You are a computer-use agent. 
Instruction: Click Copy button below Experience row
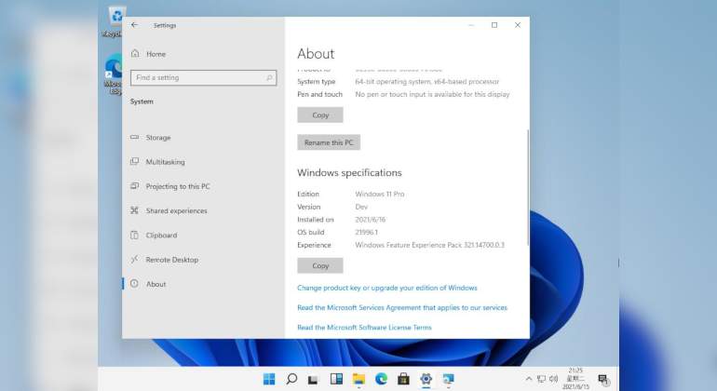coord(320,265)
